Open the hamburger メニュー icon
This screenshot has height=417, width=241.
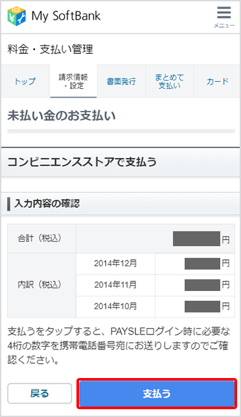[x=224, y=17]
